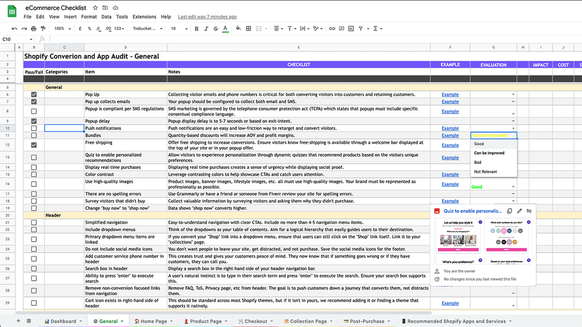Click the Insert comment icon
The width and height of the screenshot is (582, 327).
point(342,28)
